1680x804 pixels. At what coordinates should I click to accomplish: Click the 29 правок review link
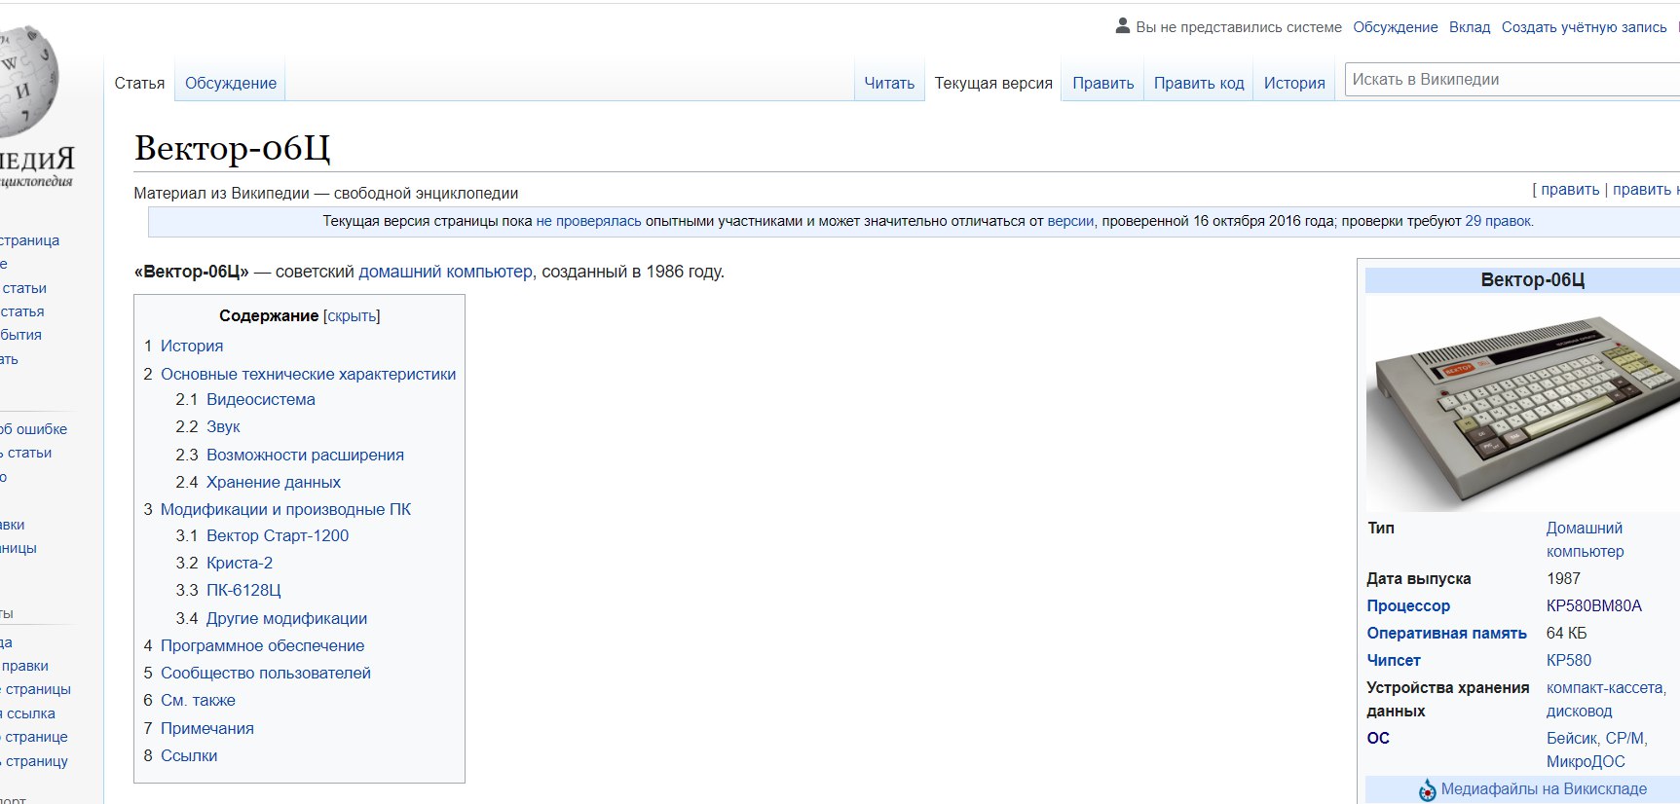pyautogui.click(x=1498, y=221)
